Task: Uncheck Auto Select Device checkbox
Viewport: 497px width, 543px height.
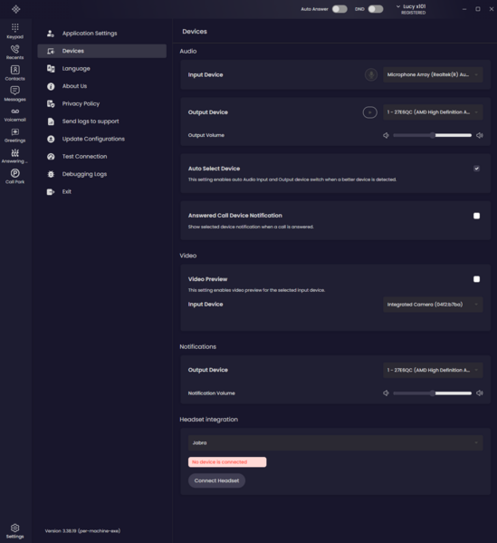Action: [476, 169]
